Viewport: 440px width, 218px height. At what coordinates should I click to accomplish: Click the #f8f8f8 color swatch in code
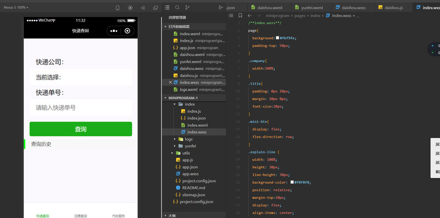coord(292,182)
